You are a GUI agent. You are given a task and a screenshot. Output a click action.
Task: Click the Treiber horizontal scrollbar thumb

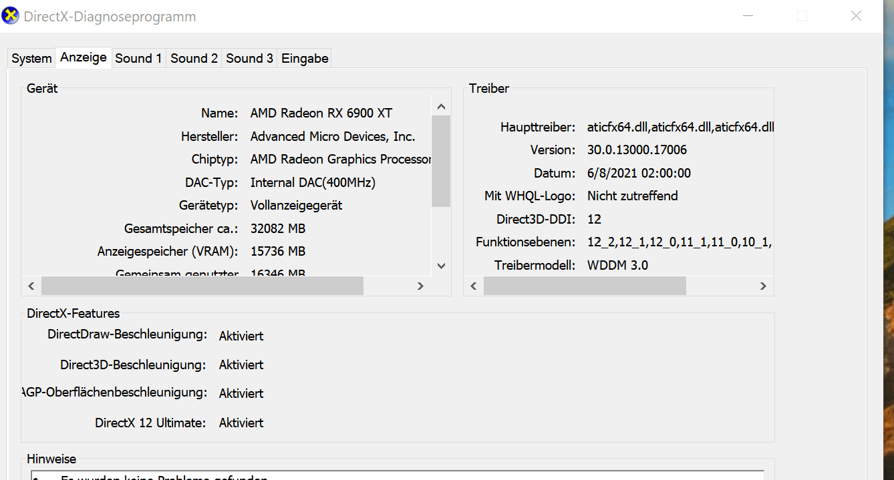(585, 286)
